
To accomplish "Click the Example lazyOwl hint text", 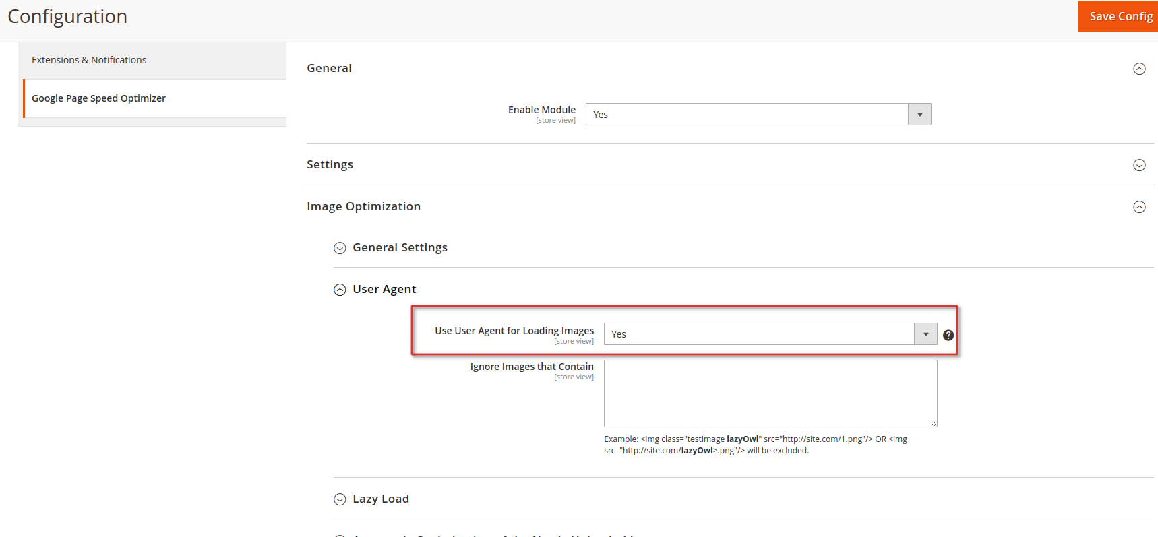I will [x=756, y=445].
